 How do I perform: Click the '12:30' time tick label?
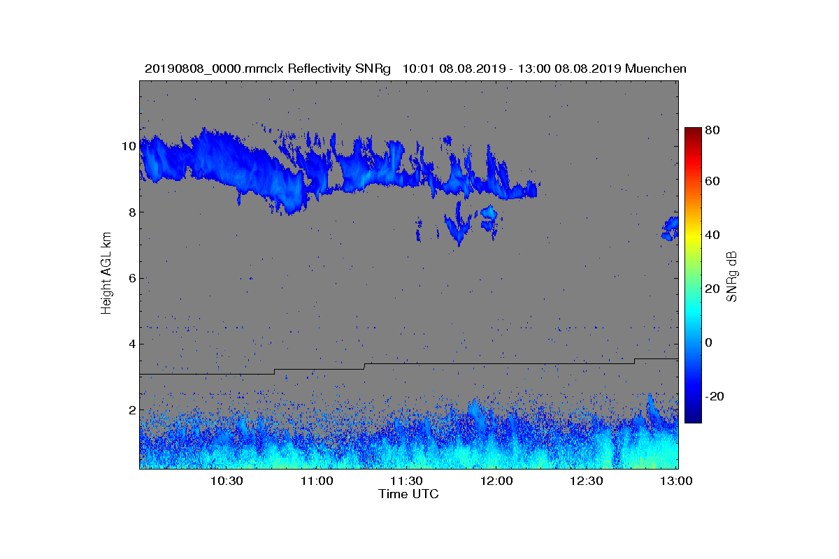pos(587,481)
